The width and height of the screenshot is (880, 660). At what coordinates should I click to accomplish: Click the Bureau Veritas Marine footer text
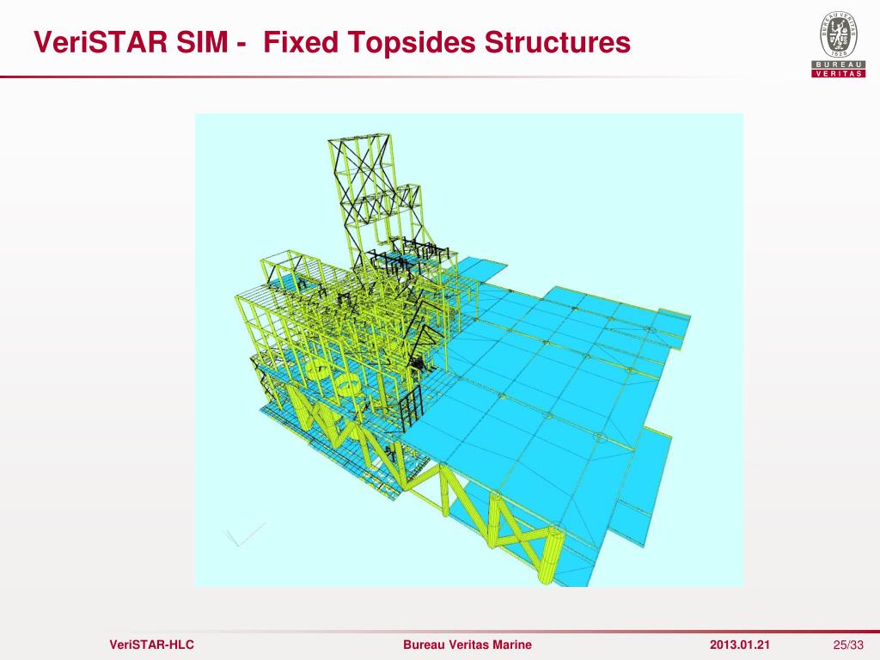click(467, 645)
